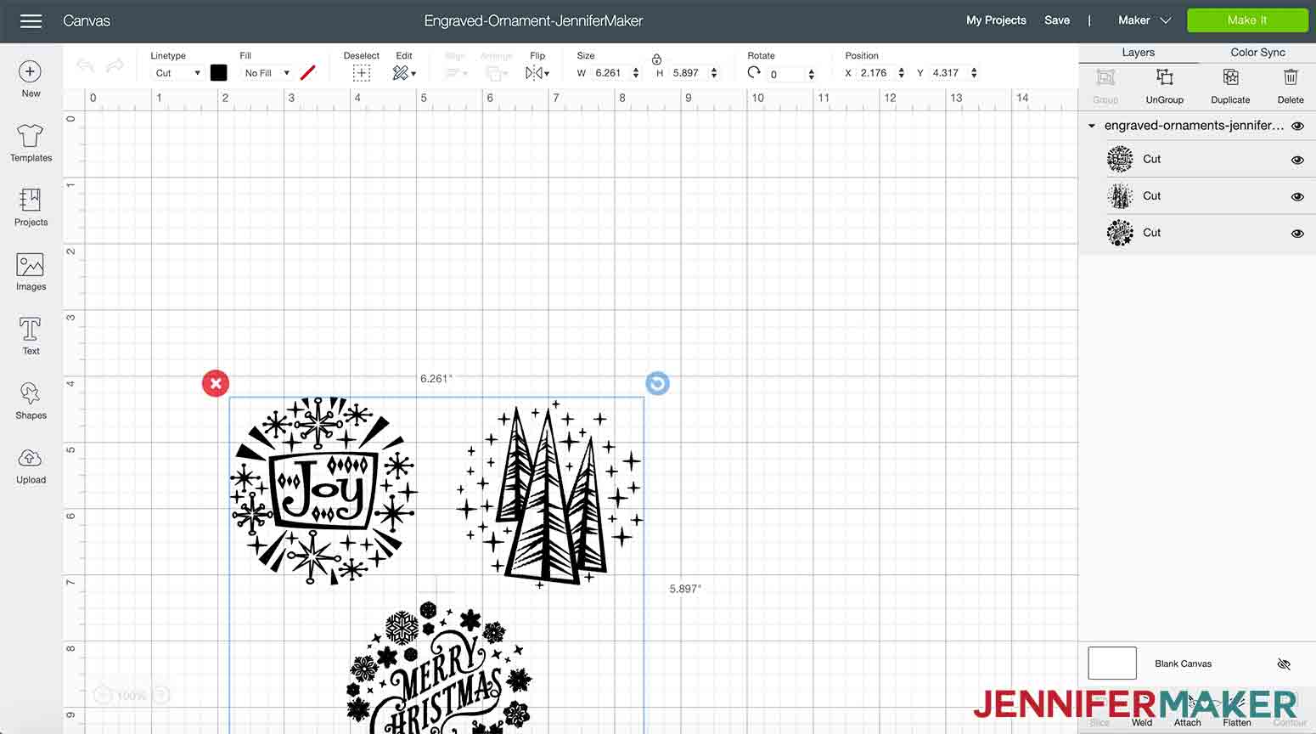Toggle the size aspect ratio lock
Screen dimensions: 1316x734
point(656,59)
